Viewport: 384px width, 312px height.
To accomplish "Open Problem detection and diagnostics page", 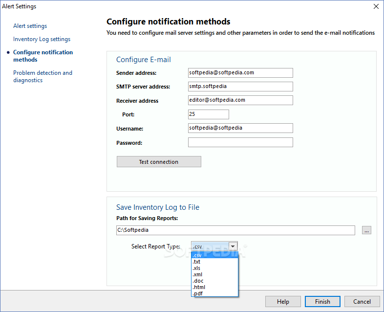I will point(43,76).
